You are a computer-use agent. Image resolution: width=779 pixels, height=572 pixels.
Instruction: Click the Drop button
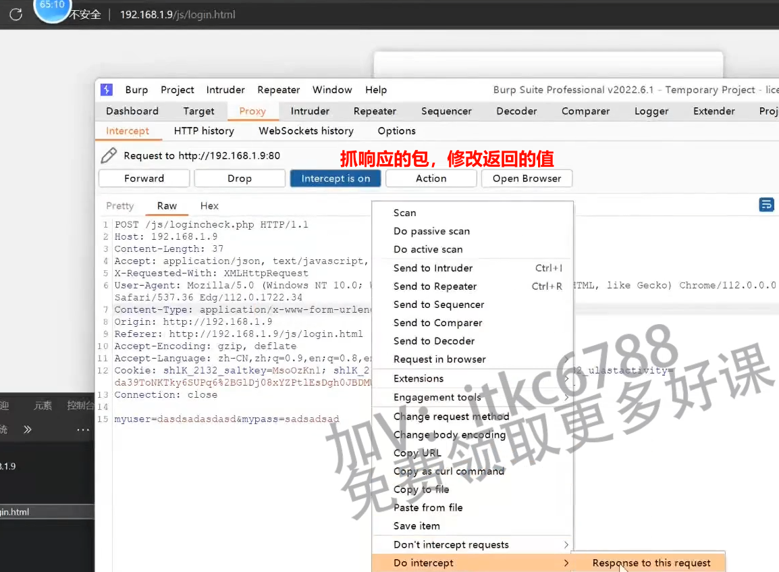pos(240,178)
